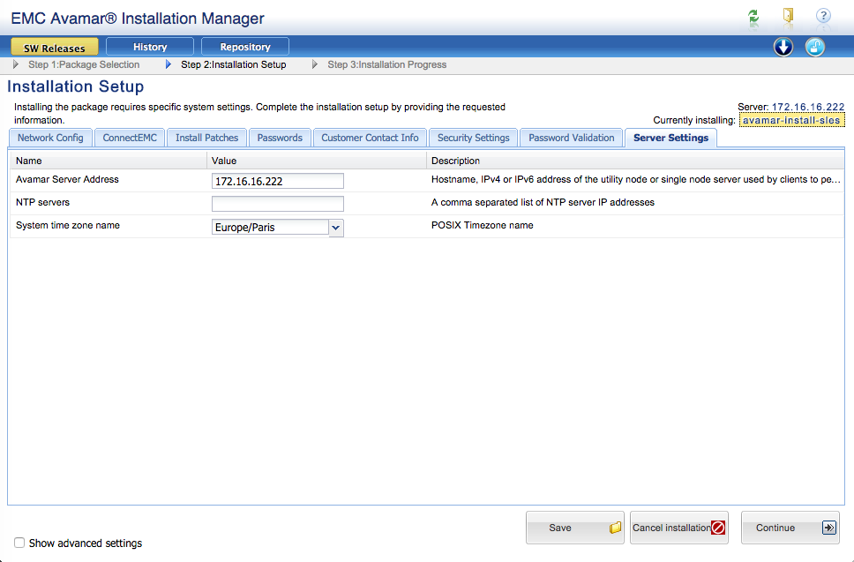Image resolution: width=854 pixels, height=562 pixels.
Task: Click the unlock padlock icon
Action: [815, 48]
